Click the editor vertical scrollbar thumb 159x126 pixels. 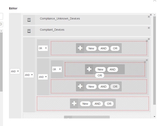coord(154,60)
